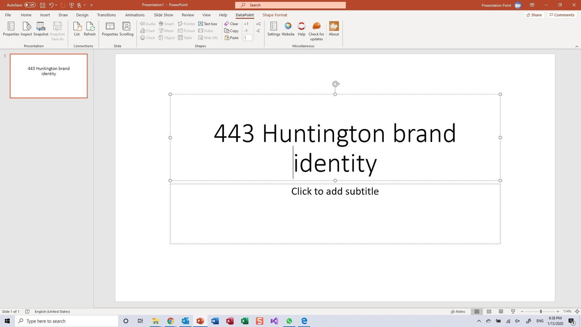Click the Share button
This screenshot has width=581, height=327.
534,15
